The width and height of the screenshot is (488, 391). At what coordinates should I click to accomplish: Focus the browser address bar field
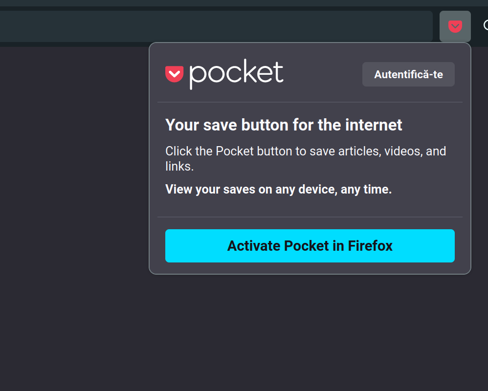pos(215,26)
